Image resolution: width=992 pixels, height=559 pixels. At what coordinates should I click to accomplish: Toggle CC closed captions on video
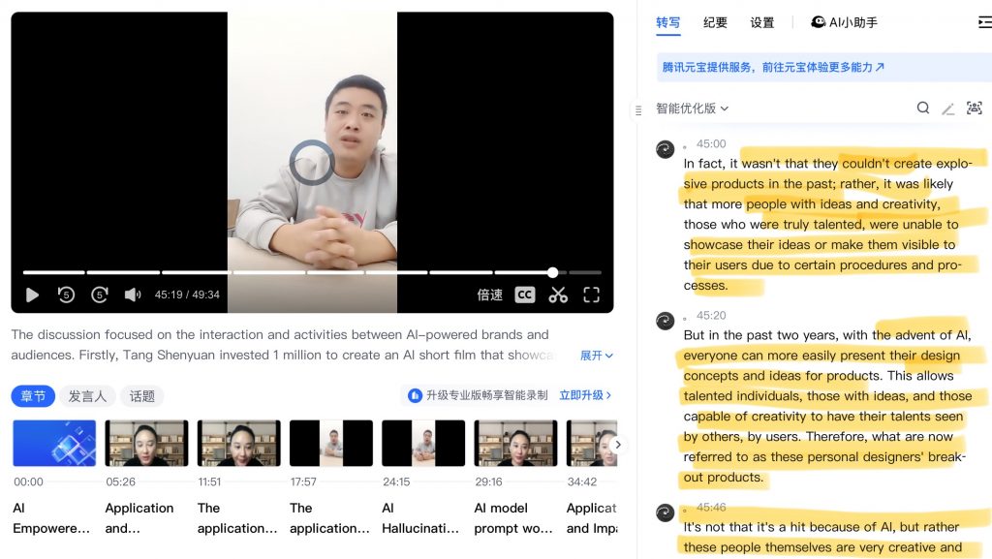[x=524, y=295]
